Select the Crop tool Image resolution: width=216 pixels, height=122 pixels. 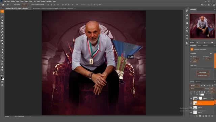[x=2, y=23]
